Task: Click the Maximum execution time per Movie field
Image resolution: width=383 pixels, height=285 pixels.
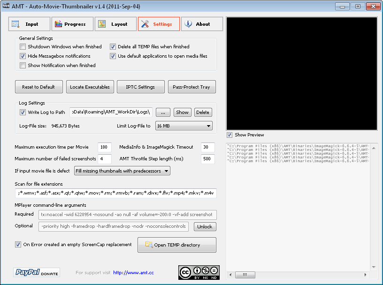Action: [105, 147]
